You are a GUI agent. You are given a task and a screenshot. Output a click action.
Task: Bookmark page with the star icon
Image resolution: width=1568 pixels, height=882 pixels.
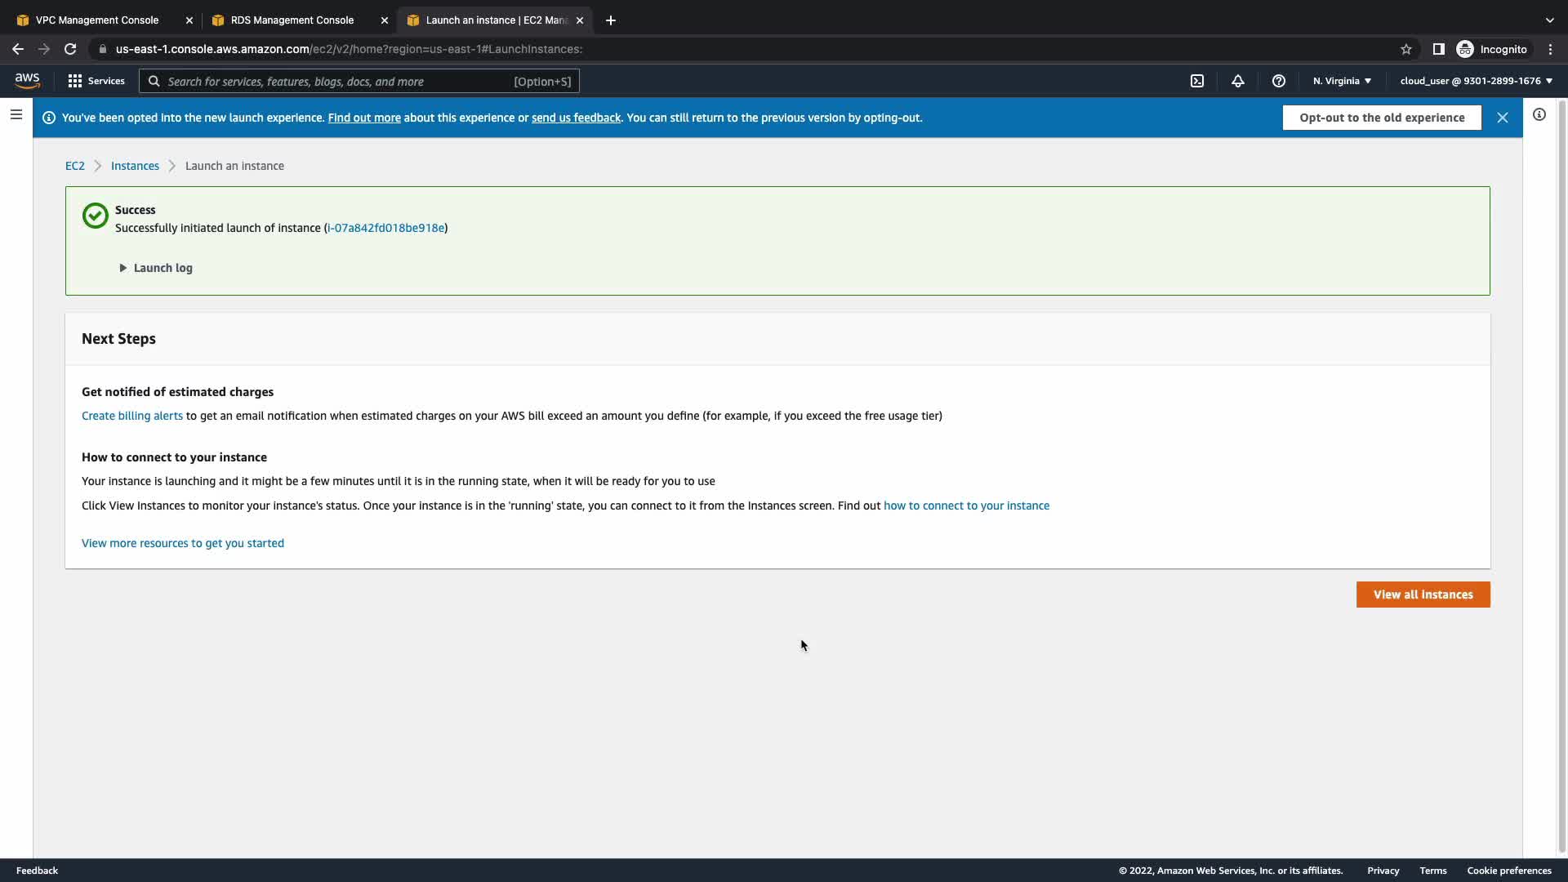coord(1406,49)
